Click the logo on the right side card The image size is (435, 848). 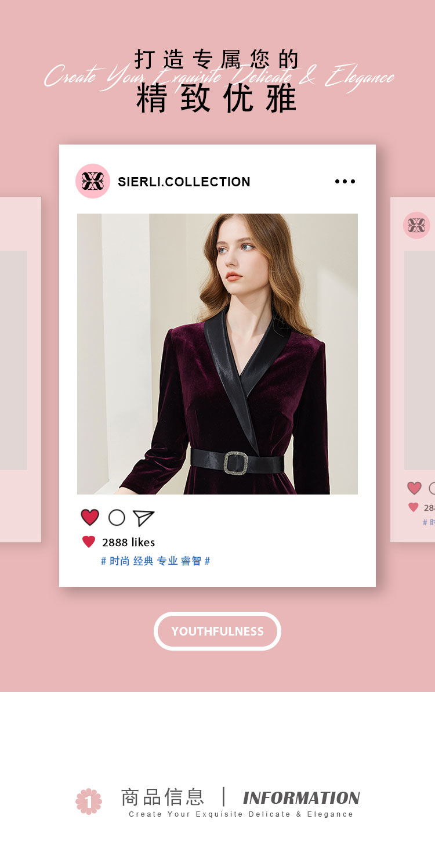coord(416,225)
